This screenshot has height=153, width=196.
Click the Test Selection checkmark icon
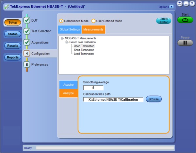point(27,31)
